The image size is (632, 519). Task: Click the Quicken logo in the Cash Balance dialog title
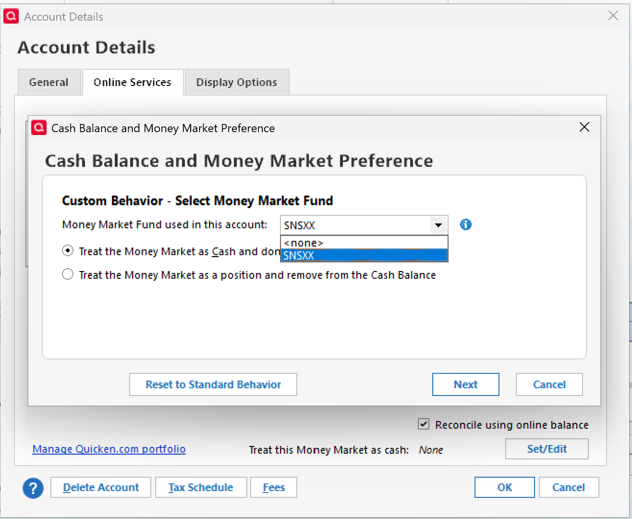tap(39, 128)
